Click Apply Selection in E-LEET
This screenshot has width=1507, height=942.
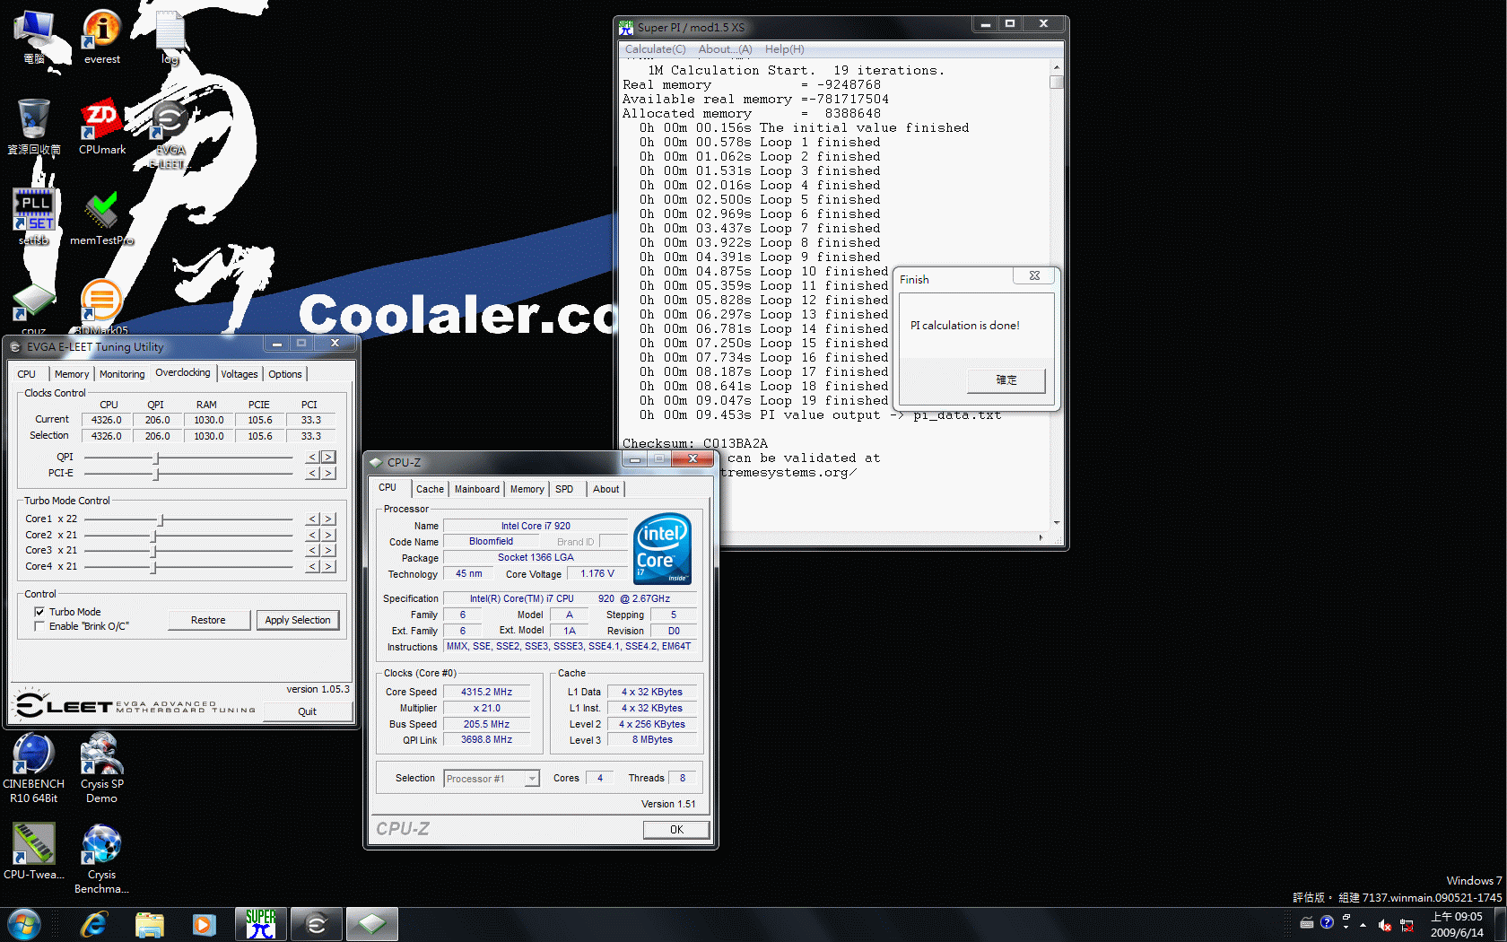pyautogui.click(x=298, y=620)
